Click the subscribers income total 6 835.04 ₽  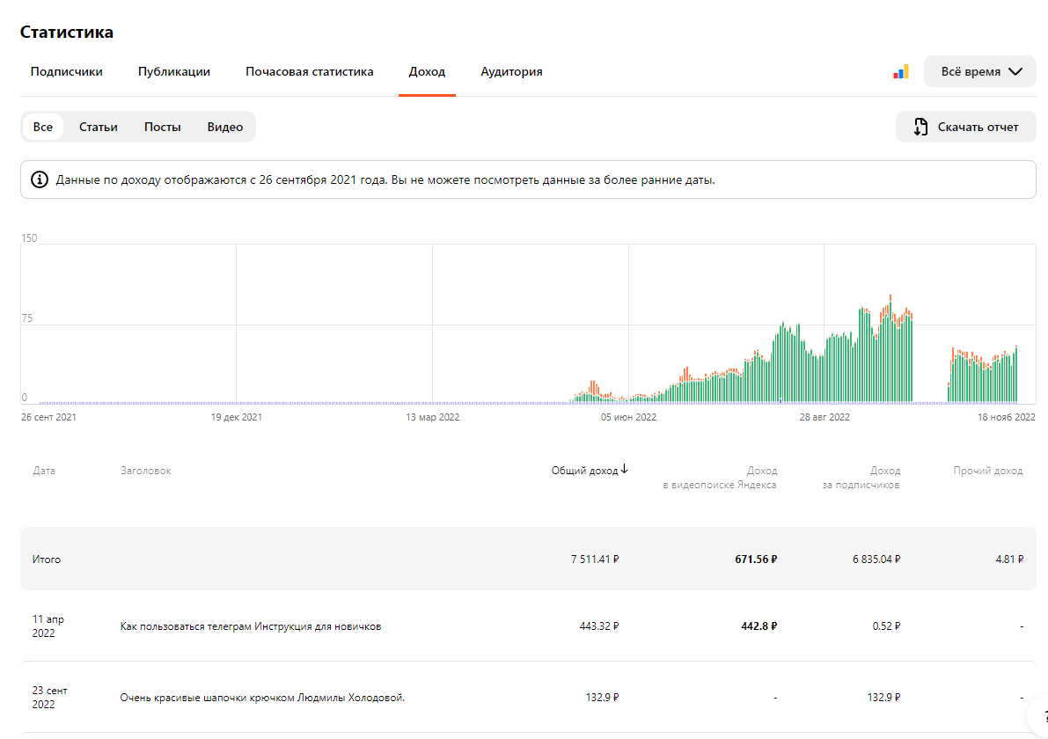876,560
